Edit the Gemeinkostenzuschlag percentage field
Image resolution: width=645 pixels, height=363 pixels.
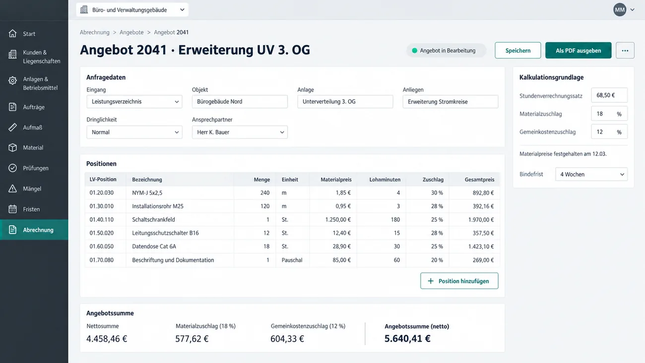point(609,132)
